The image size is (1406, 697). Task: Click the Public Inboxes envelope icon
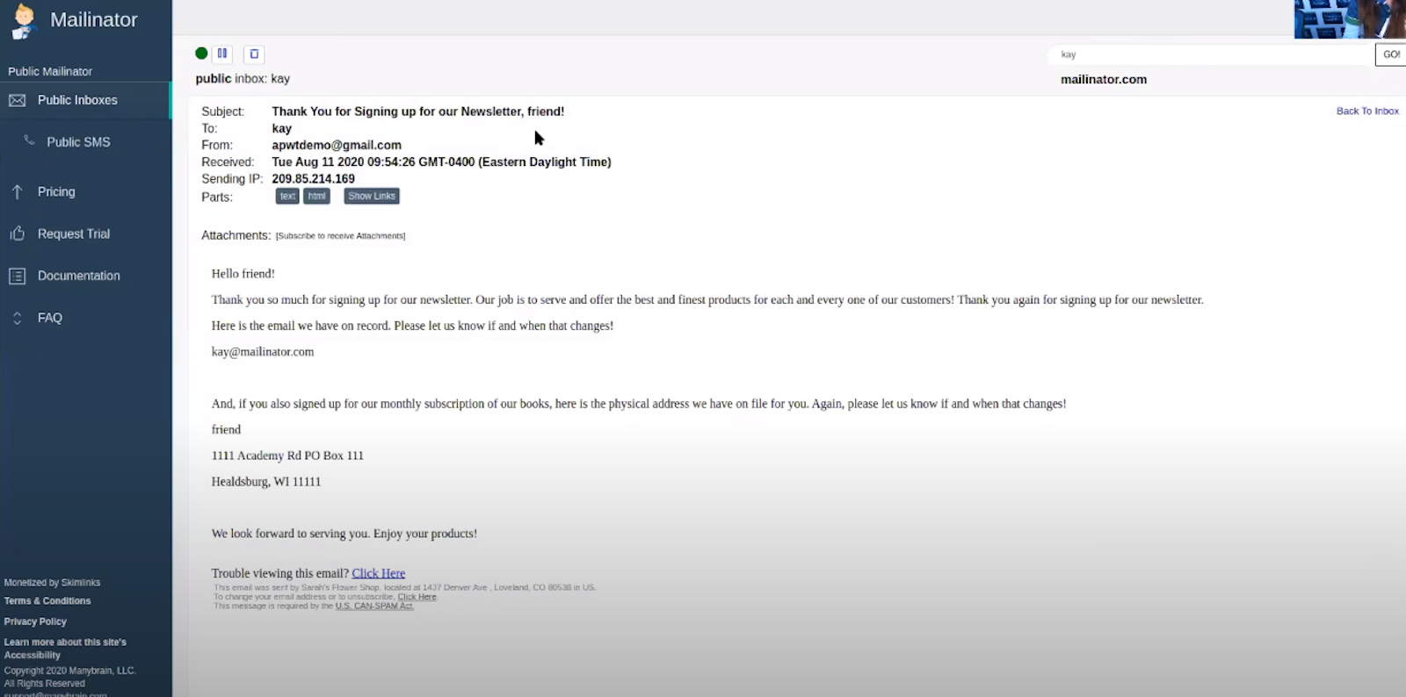pyautogui.click(x=17, y=100)
